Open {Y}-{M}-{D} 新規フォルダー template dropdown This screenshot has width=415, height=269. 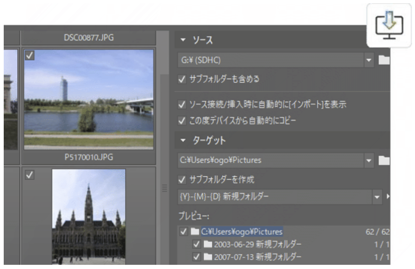[x=377, y=196]
